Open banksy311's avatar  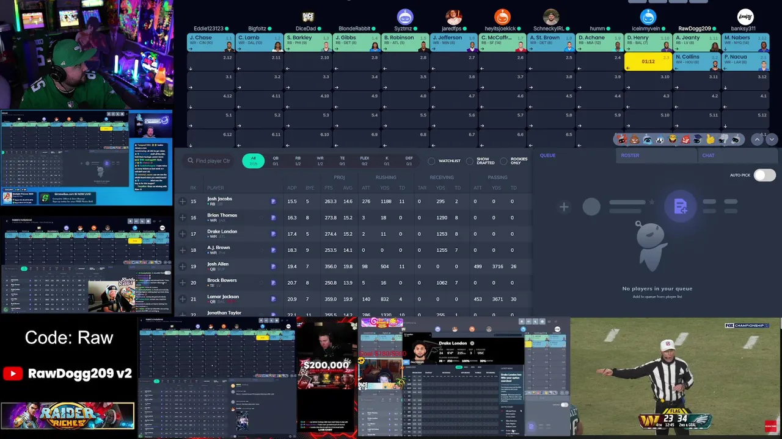[x=745, y=17]
